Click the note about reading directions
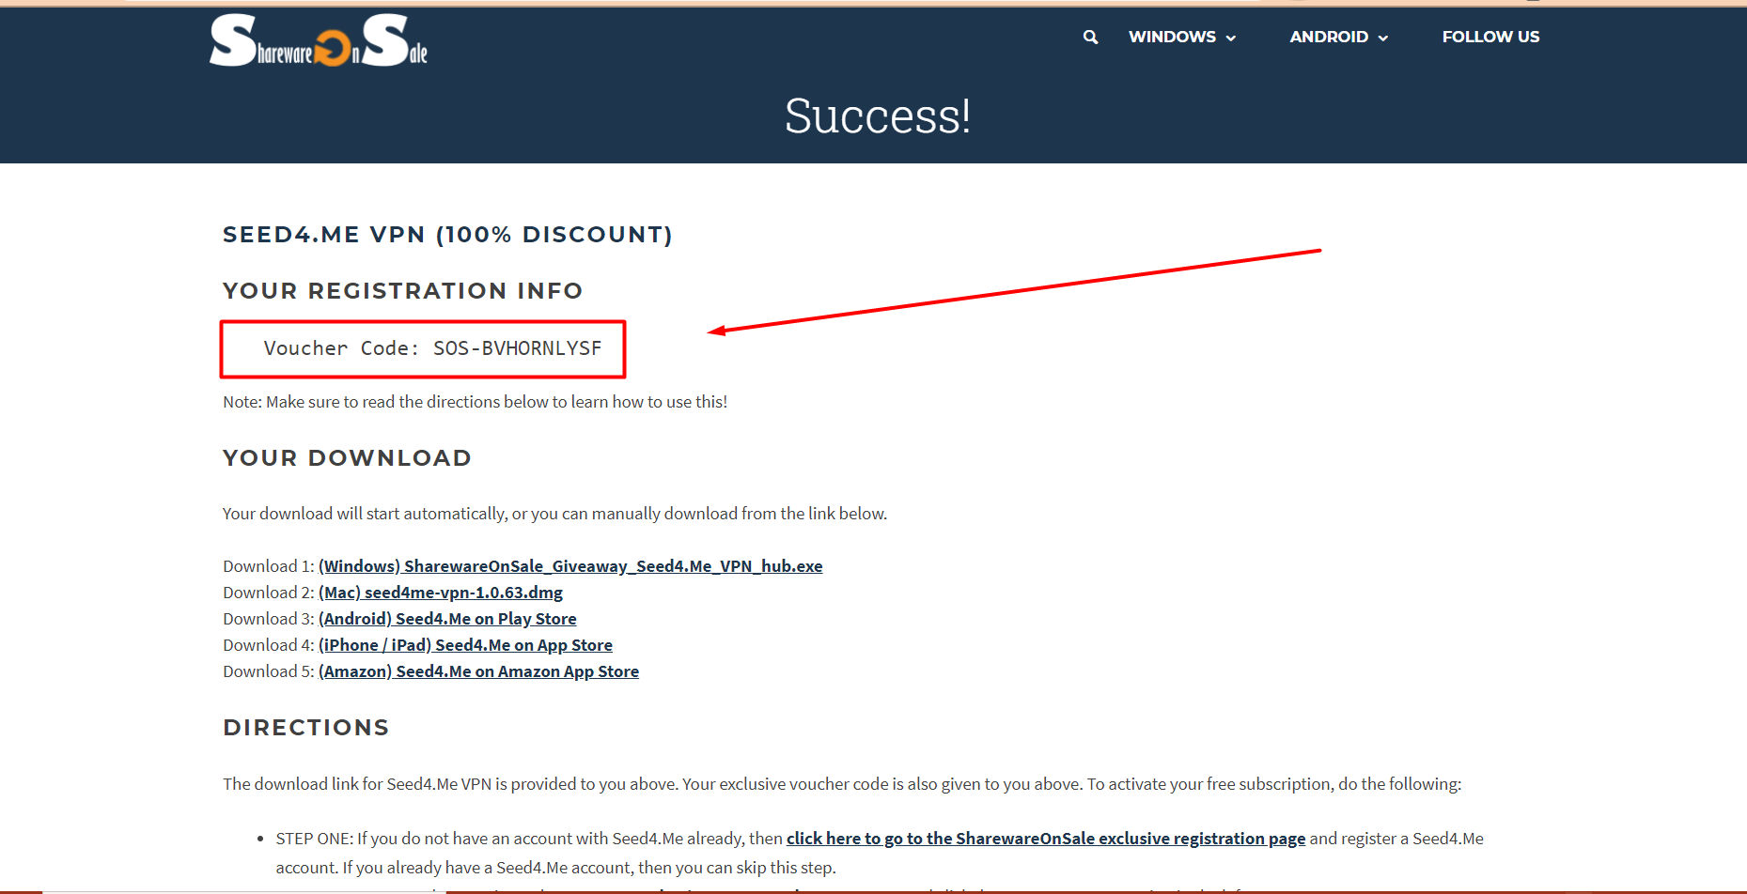1747x894 pixels. click(475, 402)
